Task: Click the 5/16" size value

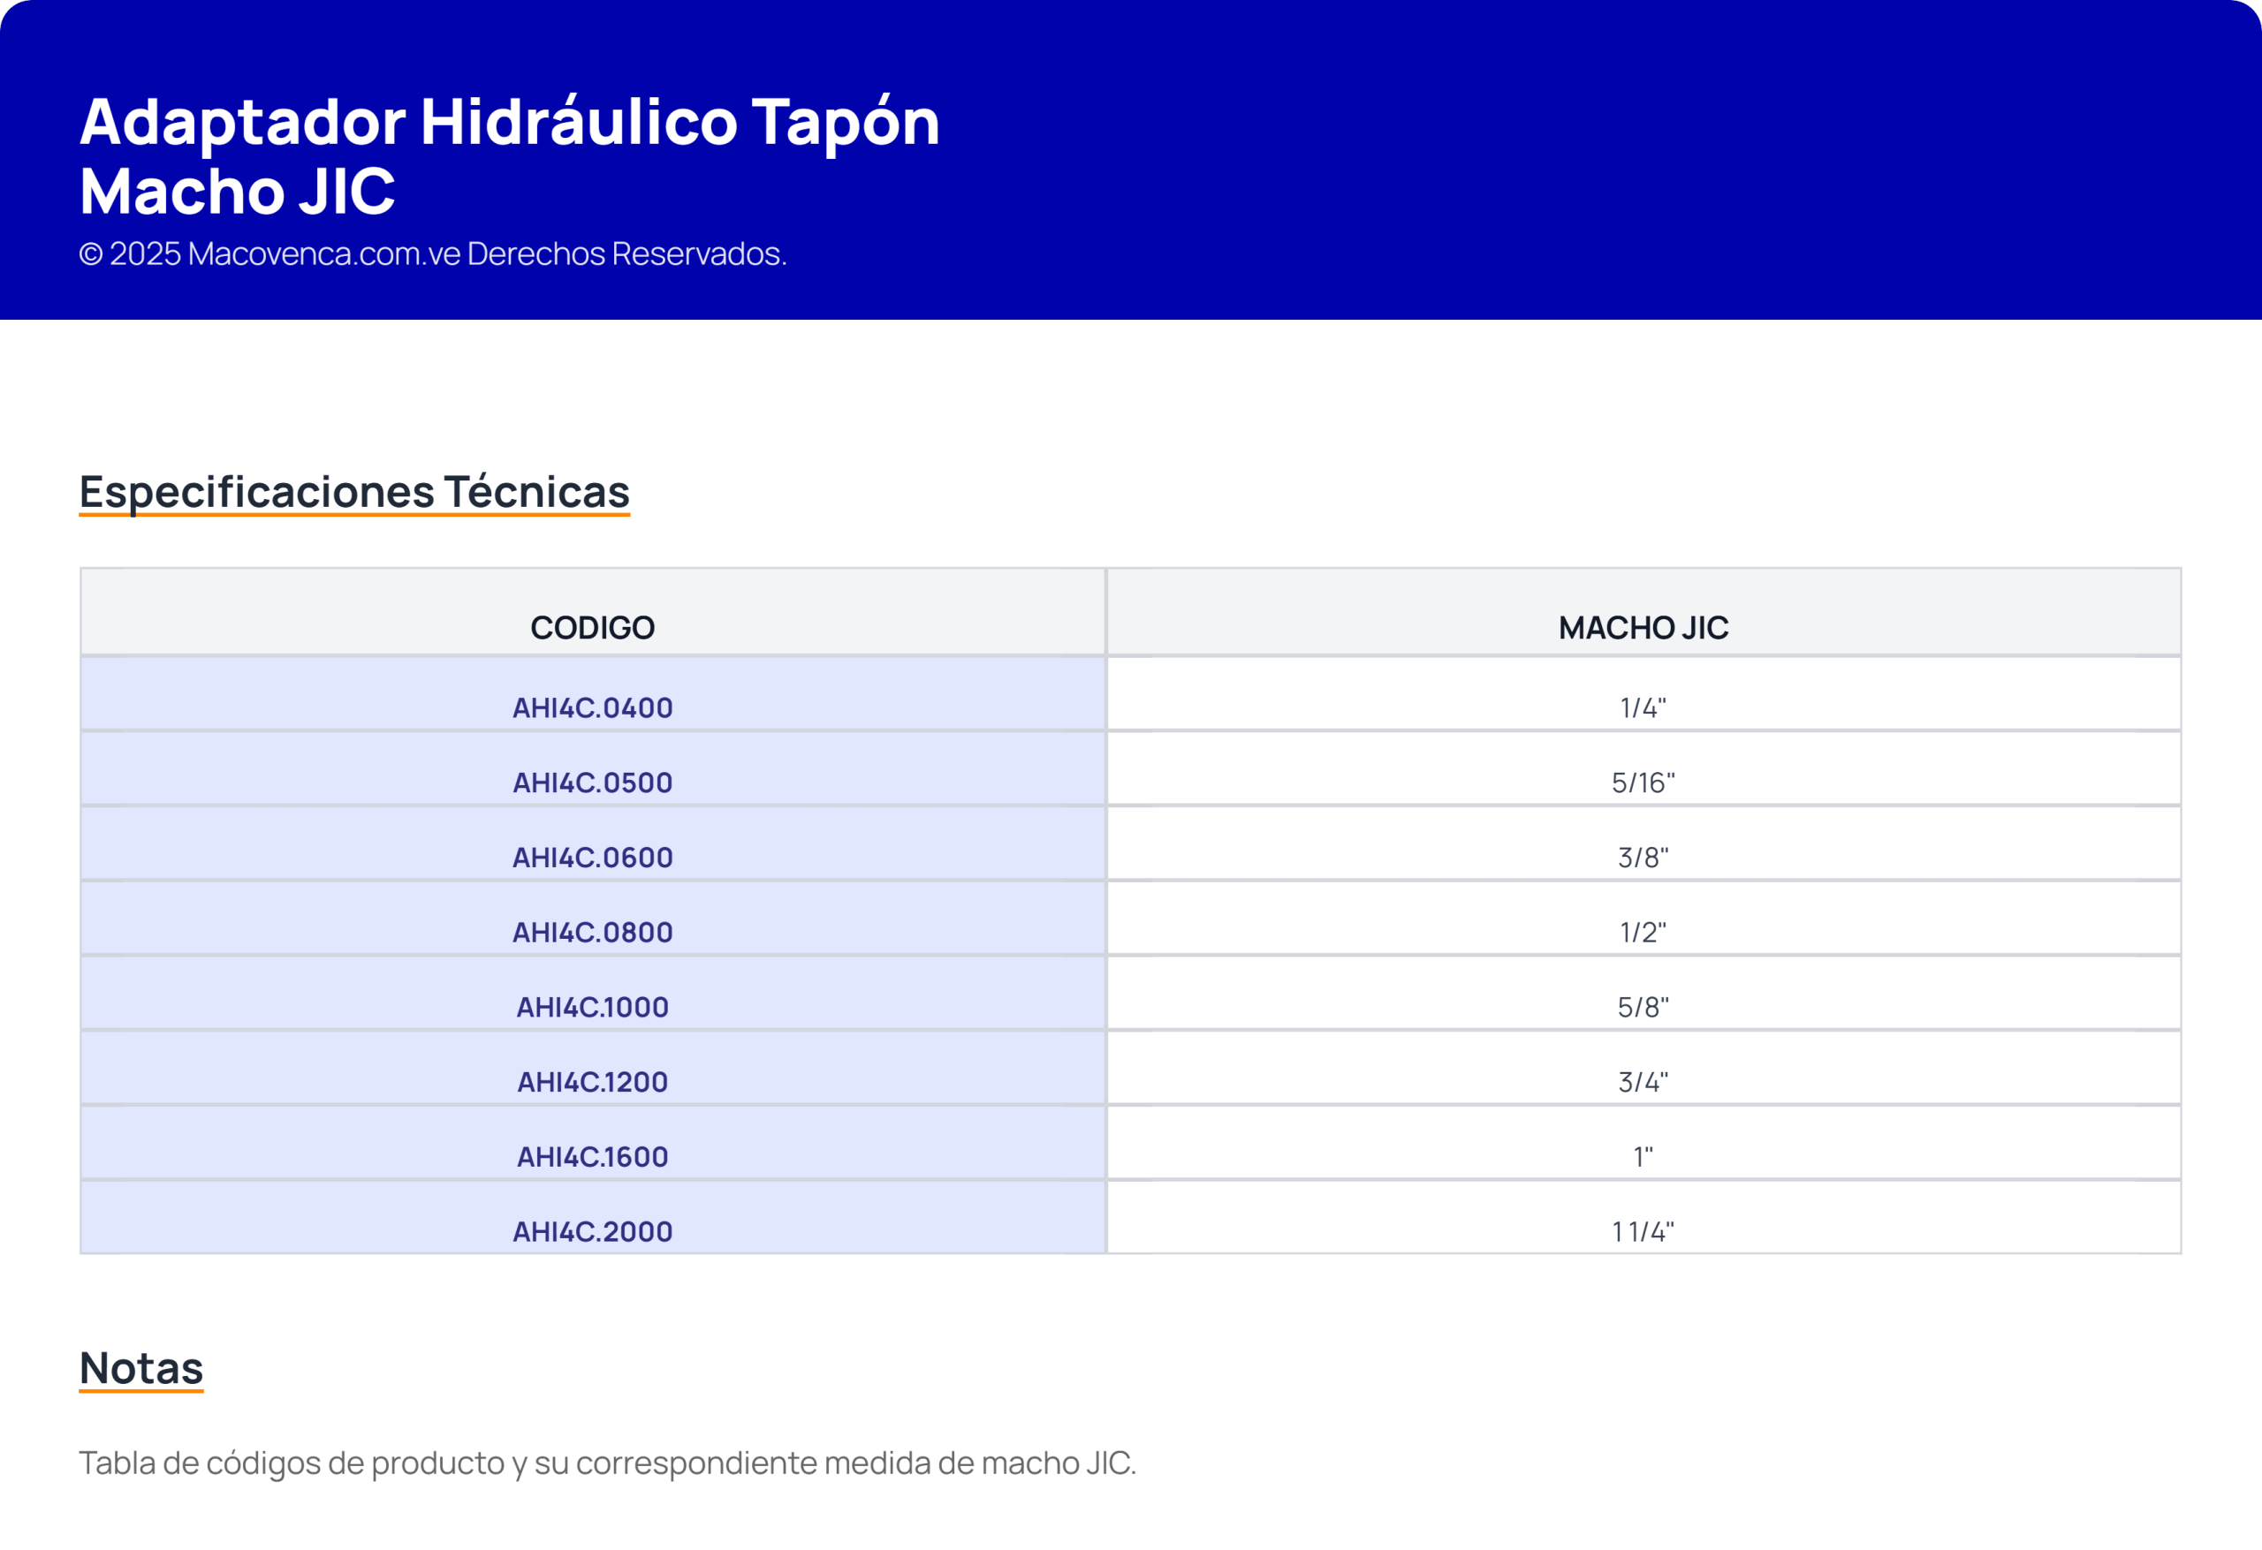Action: pos(1643,783)
